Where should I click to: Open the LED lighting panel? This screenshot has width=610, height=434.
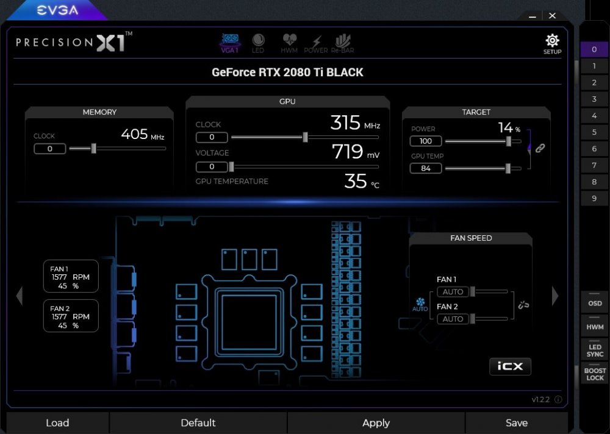[258, 41]
